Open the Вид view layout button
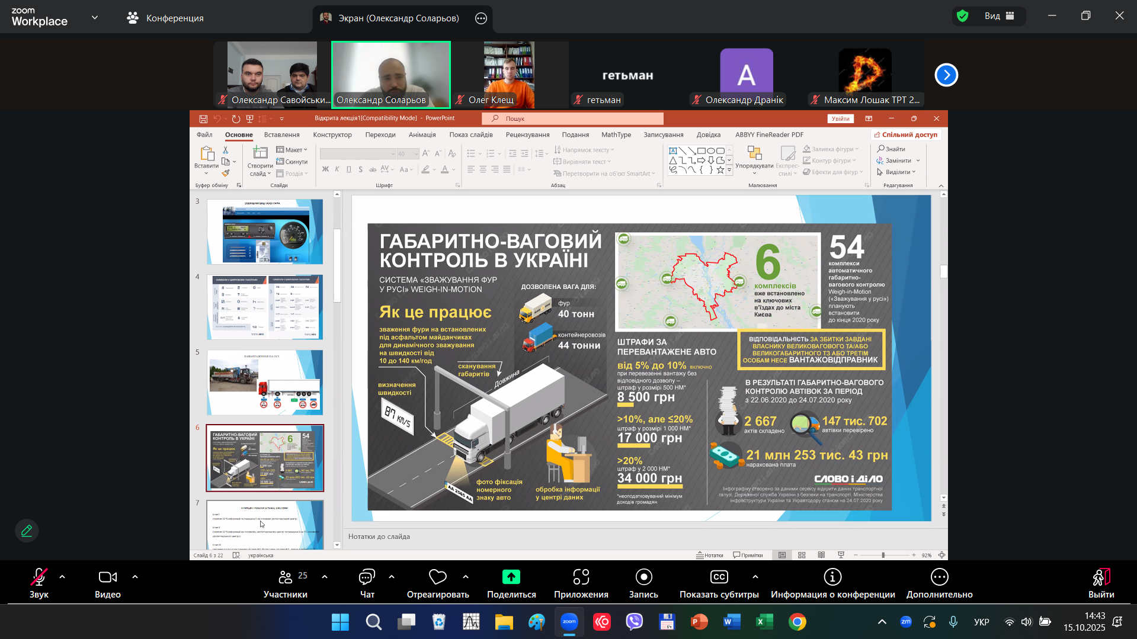The height and width of the screenshot is (639, 1137). pos(1000,16)
